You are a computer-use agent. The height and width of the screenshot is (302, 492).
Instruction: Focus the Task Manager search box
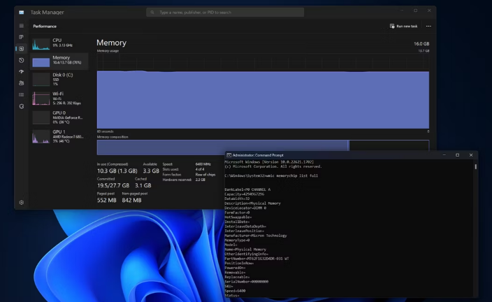click(225, 13)
